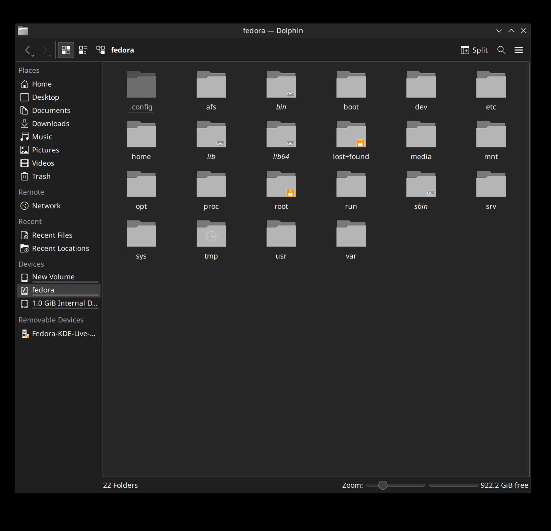Click the free space capacity bar
The image size is (551, 531).
(x=454, y=485)
